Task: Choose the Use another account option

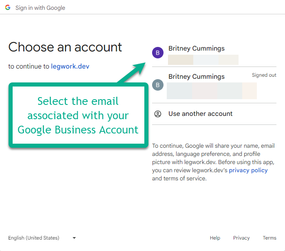Action: coord(200,114)
